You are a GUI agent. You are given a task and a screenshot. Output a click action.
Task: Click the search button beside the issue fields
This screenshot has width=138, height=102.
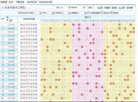tap(90, 7)
